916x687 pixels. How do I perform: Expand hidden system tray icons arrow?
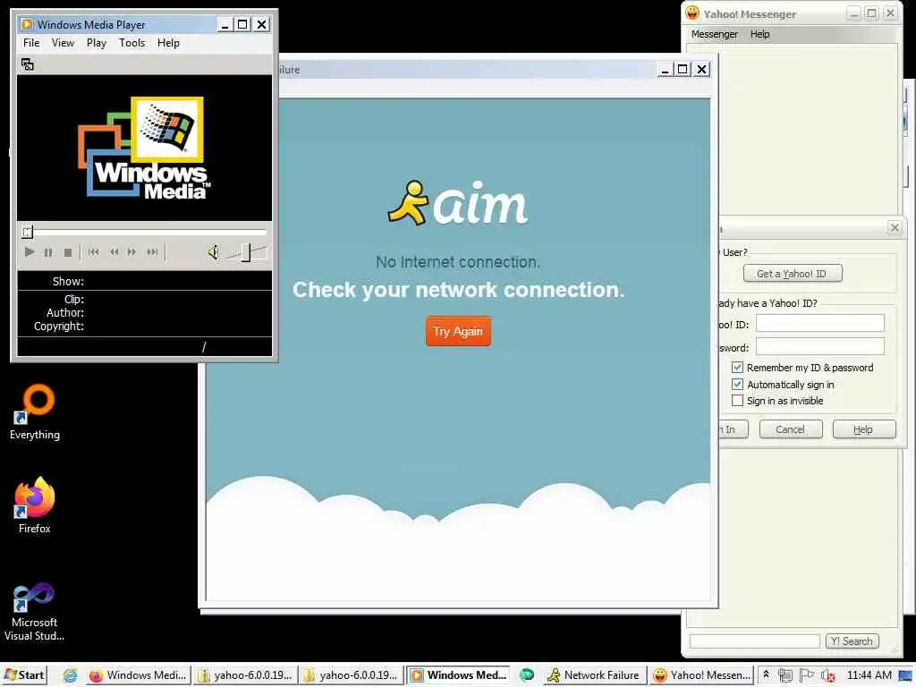coord(767,674)
